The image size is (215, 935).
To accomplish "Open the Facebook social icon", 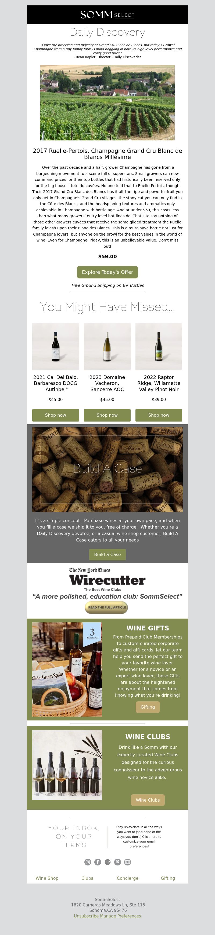I will (x=98, y=862).
